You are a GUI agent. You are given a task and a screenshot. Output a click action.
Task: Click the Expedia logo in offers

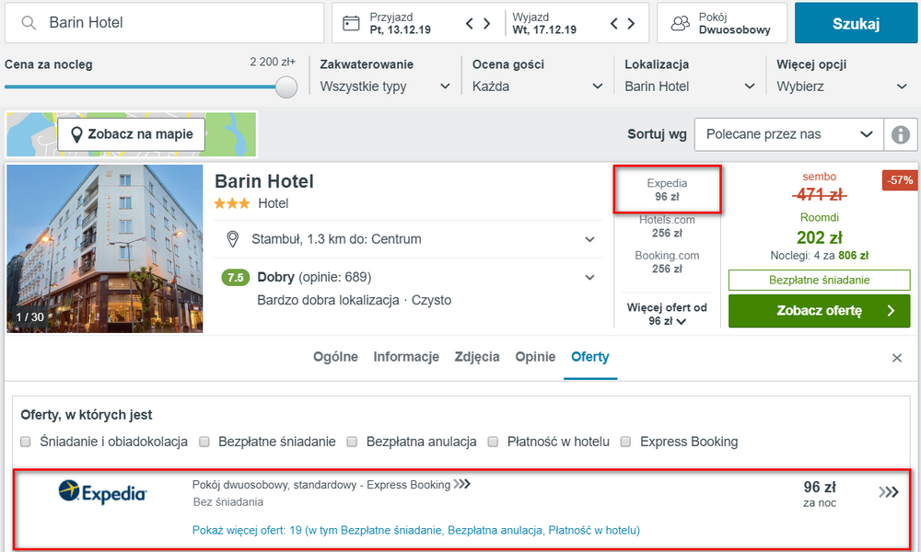(102, 493)
